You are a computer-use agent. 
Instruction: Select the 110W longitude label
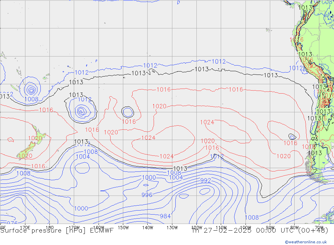coord(221,228)
